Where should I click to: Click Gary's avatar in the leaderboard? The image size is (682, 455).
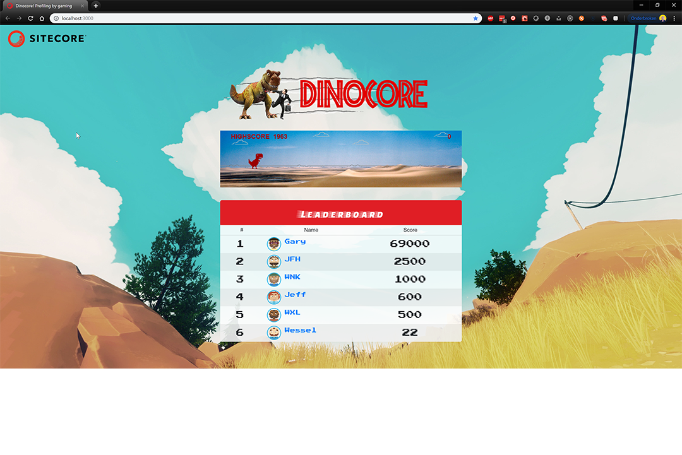(273, 244)
